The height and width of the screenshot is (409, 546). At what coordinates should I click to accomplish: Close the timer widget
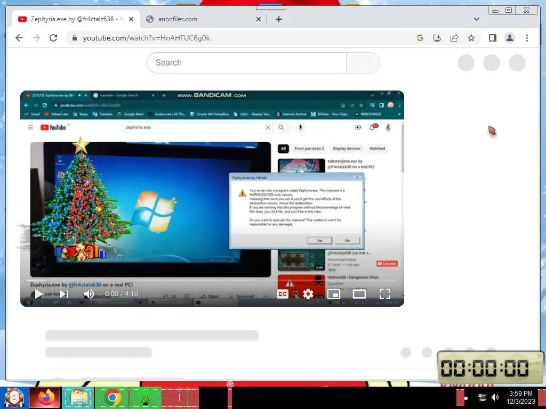pos(540,355)
